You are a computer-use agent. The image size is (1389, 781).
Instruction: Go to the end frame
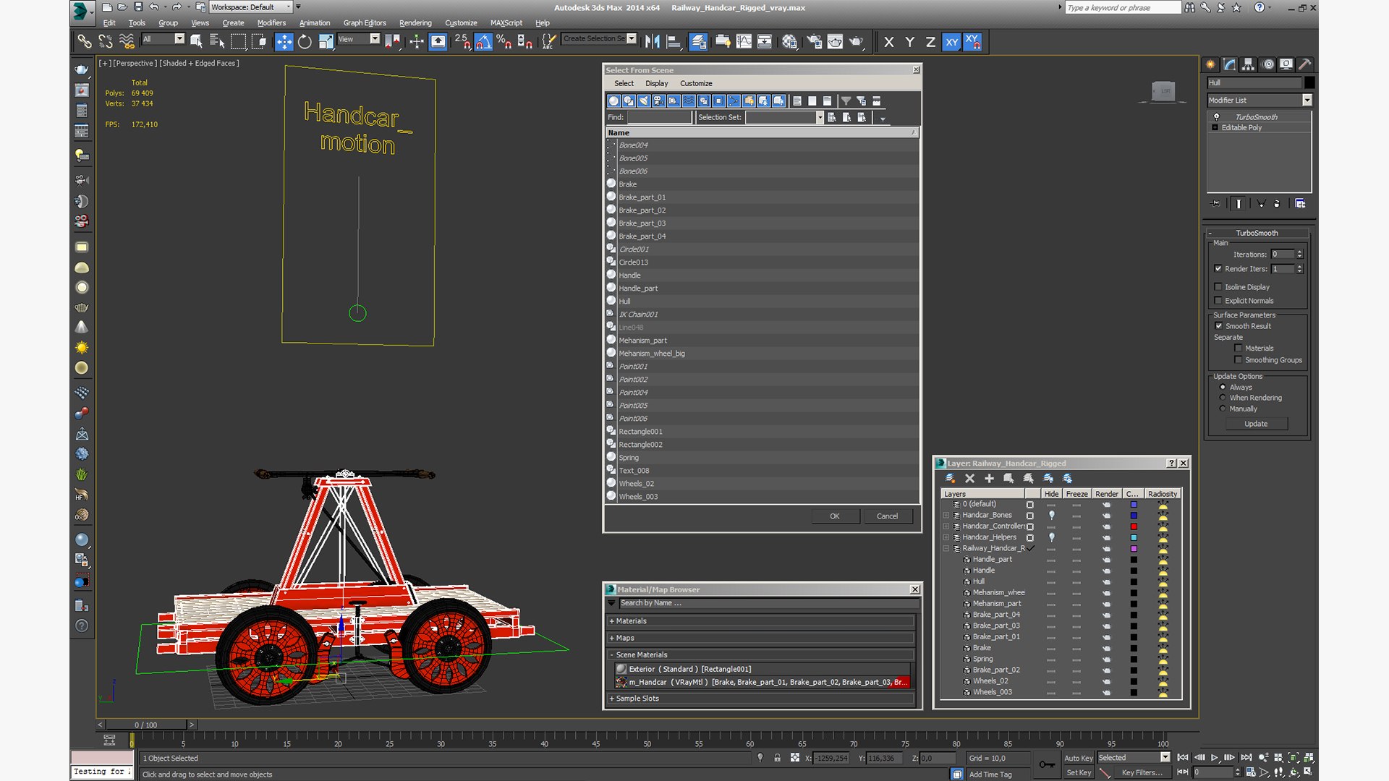click(1246, 758)
